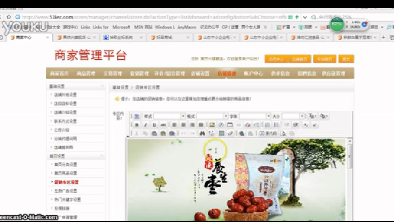The width and height of the screenshot is (394, 222).
Task: Insert numbered list in editor
Action: pyautogui.click(x=267, y=125)
